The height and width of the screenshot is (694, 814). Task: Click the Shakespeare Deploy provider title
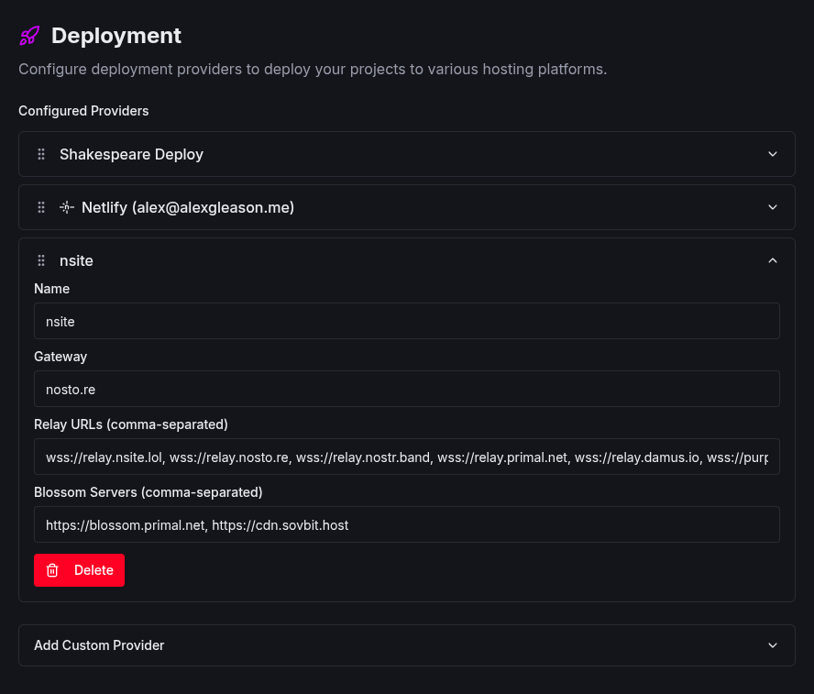pyautogui.click(x=131, y=154)
